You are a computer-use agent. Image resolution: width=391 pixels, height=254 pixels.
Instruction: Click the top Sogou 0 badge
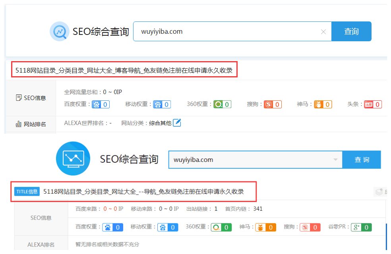[x=273, y=104]
